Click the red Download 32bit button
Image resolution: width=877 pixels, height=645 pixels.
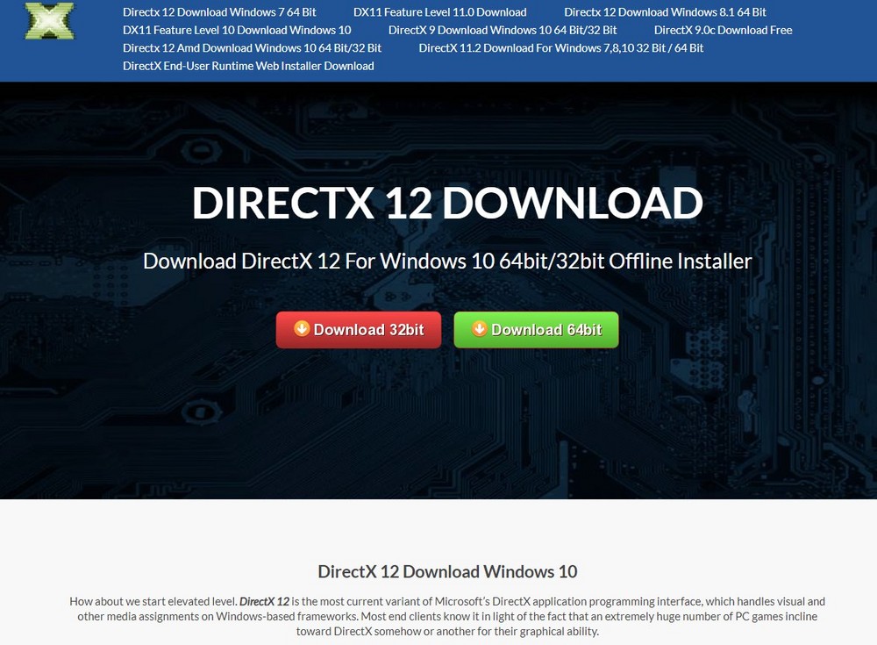[359, 330]
